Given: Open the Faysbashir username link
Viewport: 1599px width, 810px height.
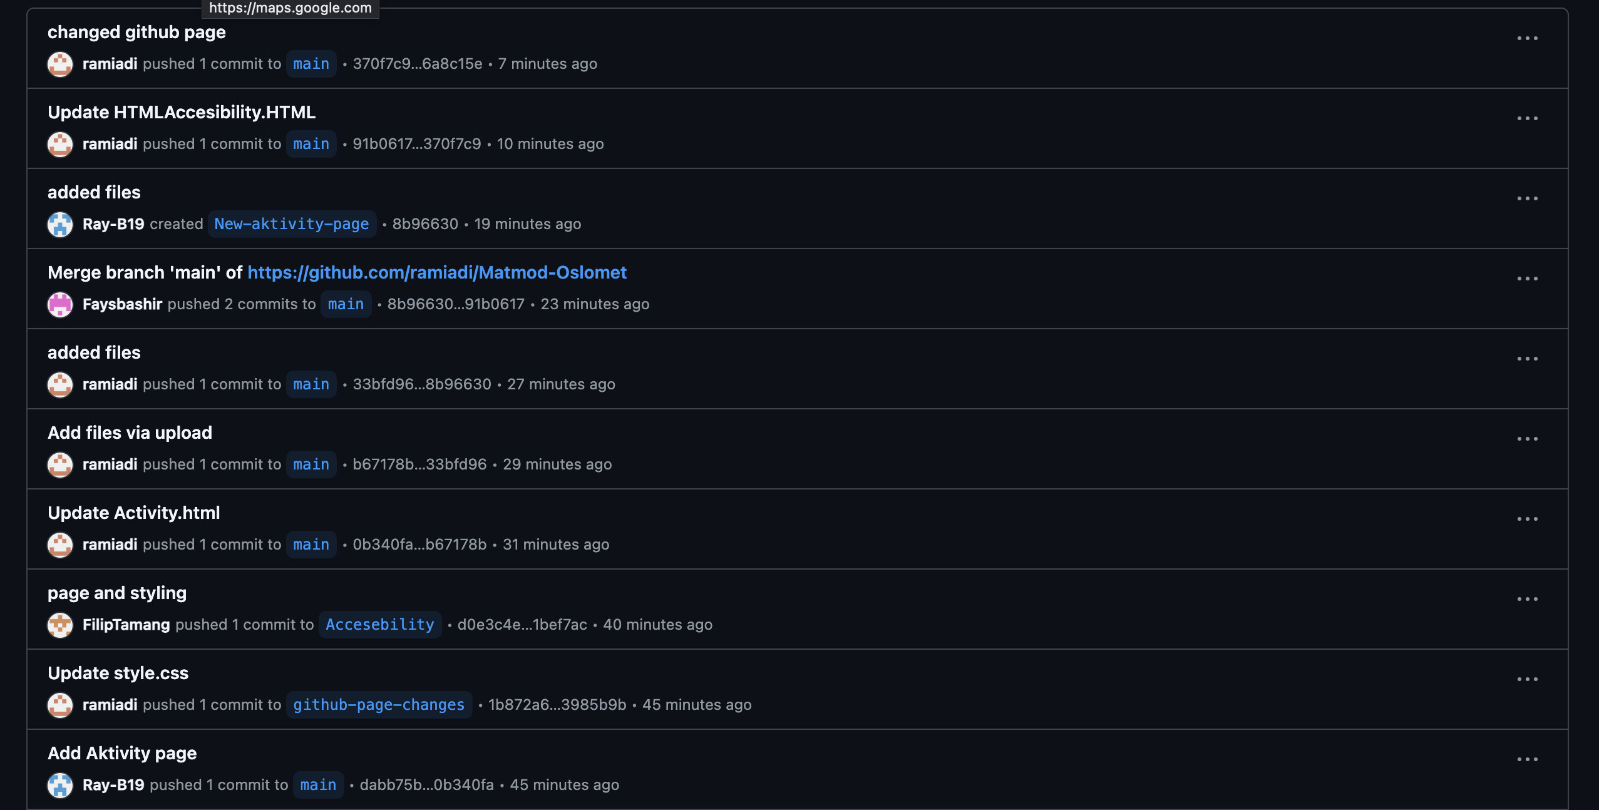Looking at the screenshot, I should pos(122,304).
